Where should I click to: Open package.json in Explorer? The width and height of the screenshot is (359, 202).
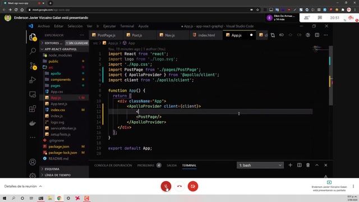(64, 146)
